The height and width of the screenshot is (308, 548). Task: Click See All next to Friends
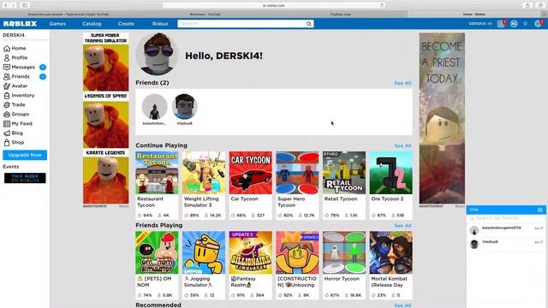pos(402,83)
